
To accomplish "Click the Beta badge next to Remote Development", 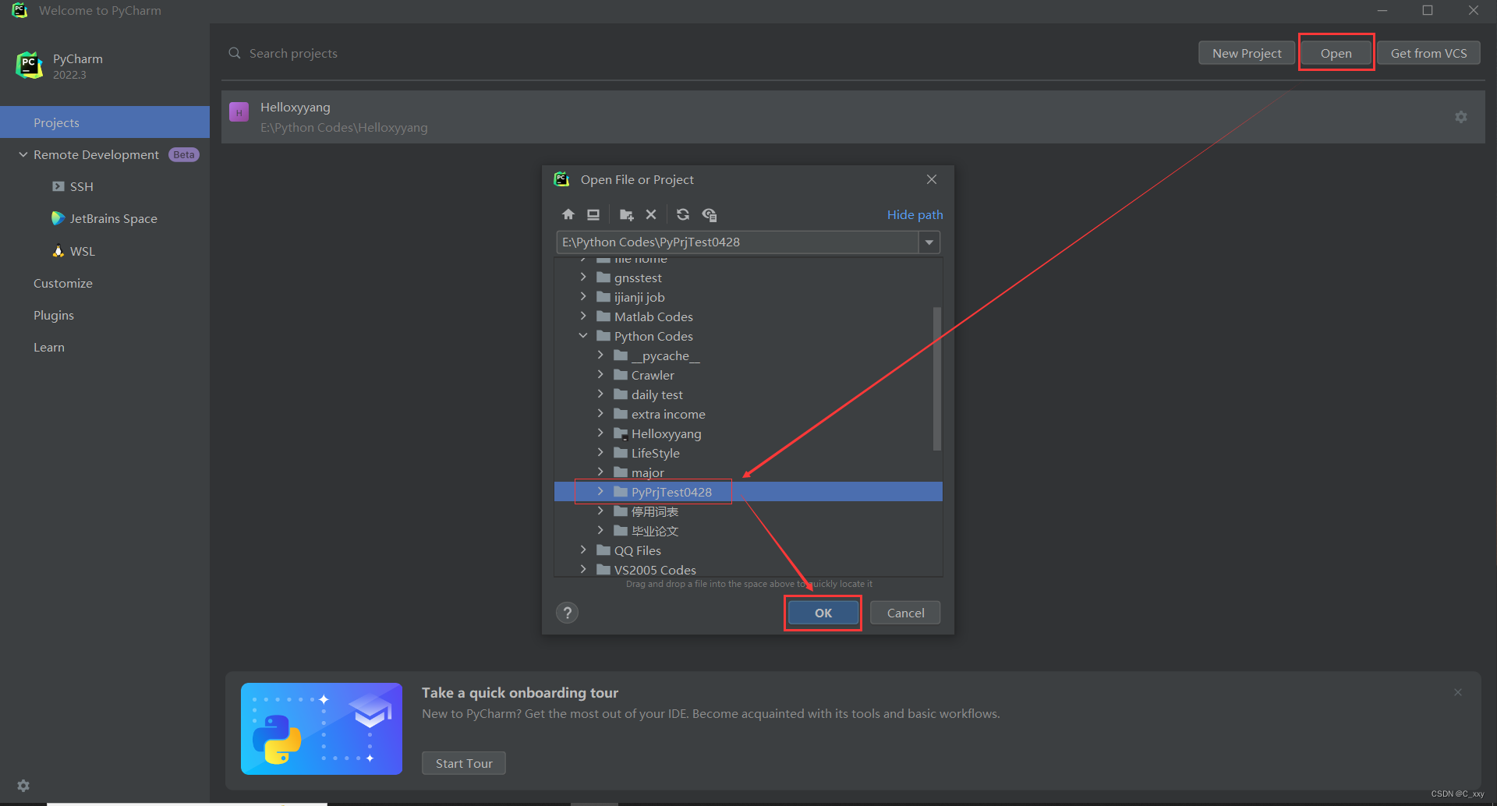I will click(x=184, y=154).
